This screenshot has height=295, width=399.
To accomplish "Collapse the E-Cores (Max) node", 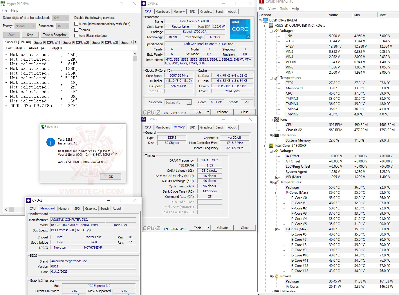I will (277, 229).
